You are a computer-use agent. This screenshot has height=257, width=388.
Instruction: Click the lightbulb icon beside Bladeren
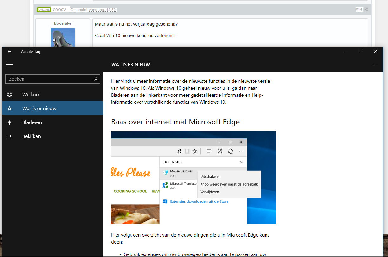click(x=10, y=122)
